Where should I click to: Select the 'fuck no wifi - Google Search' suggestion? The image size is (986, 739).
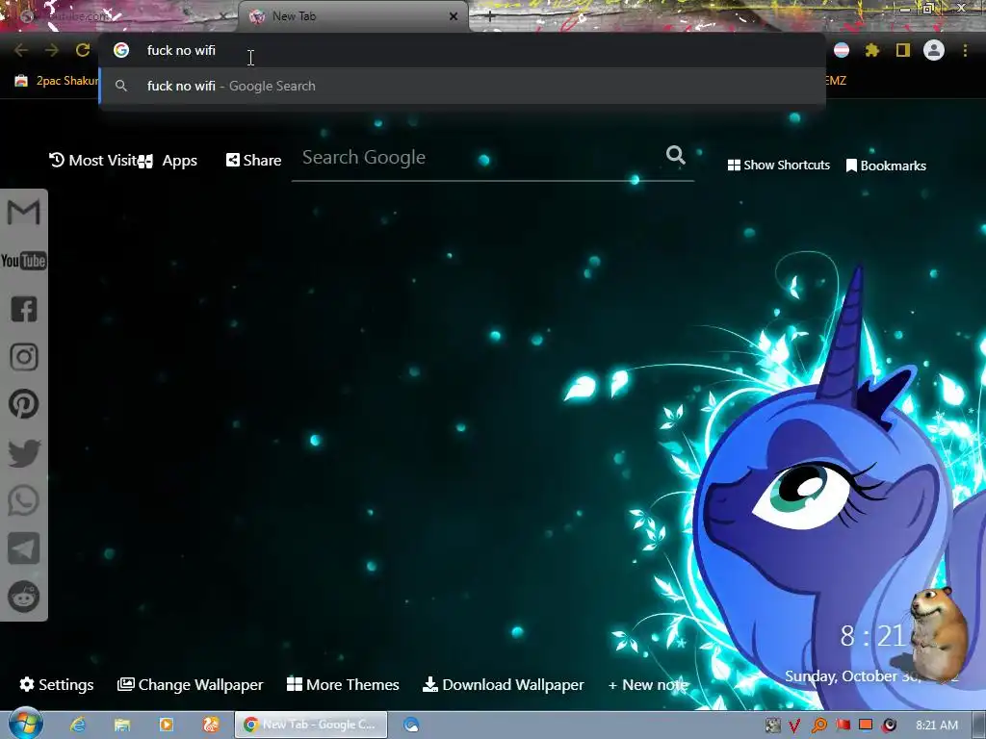point(462,86)
